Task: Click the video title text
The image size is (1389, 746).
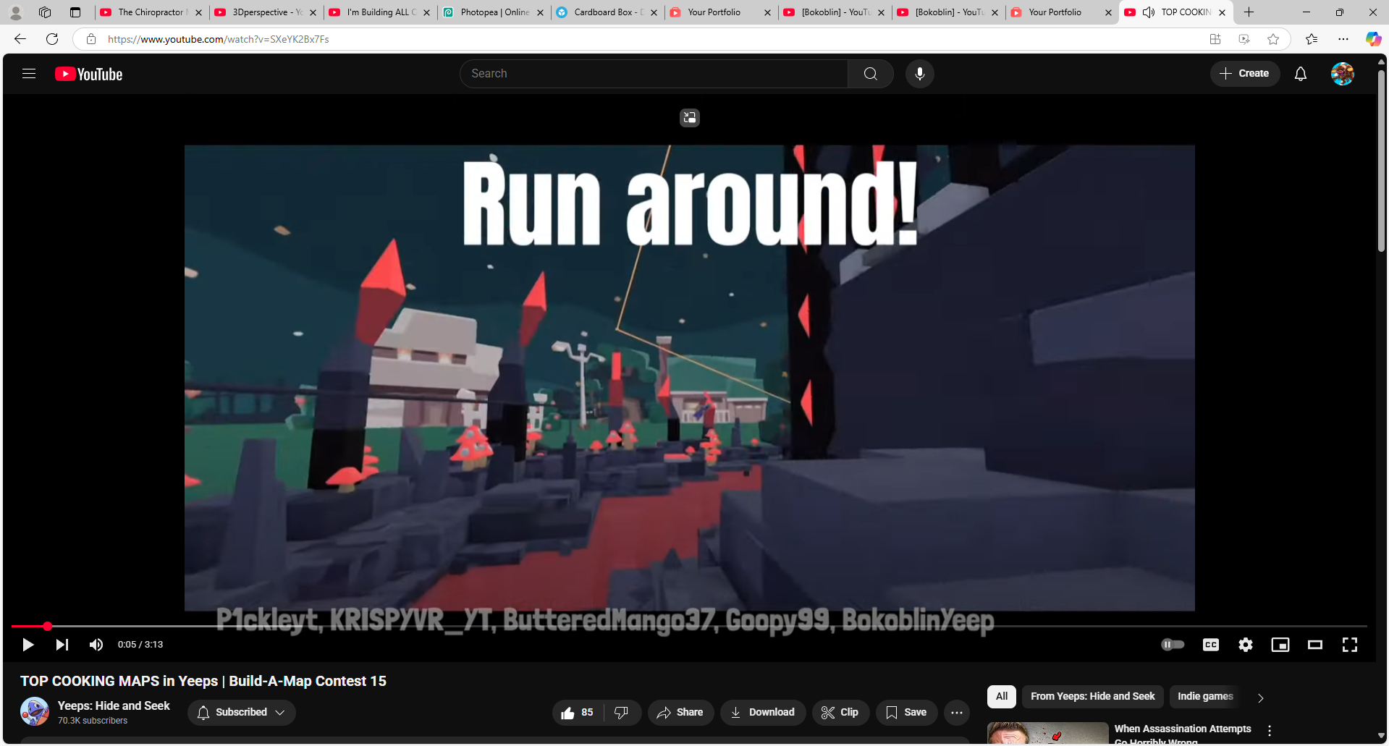Action: pos(203,682)
